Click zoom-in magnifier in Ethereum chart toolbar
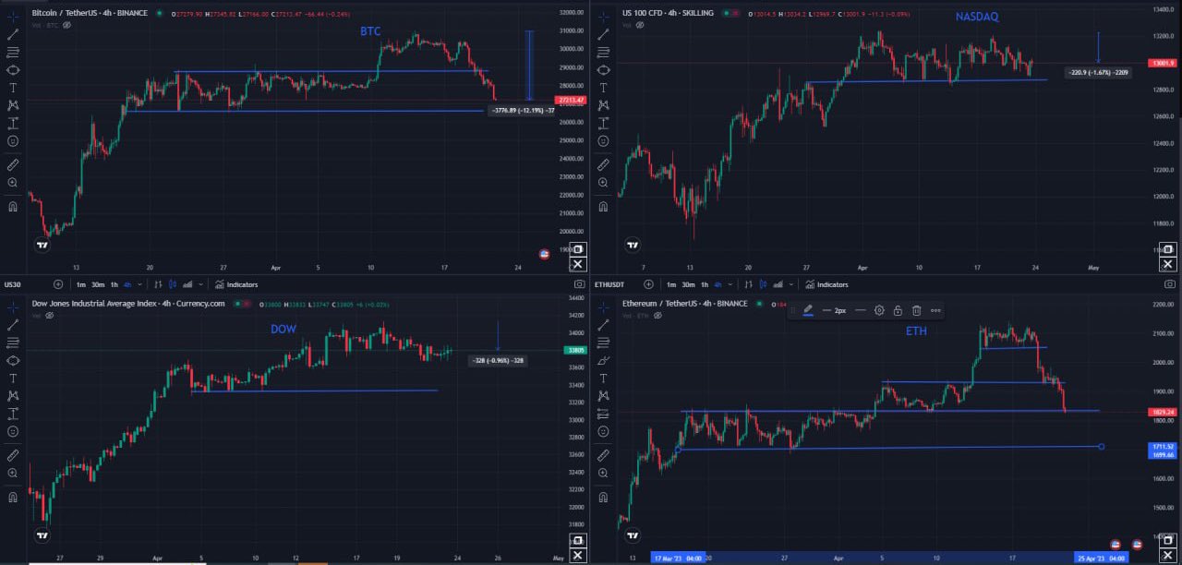This screenshot has width=1182, height=565. [603, 473]
